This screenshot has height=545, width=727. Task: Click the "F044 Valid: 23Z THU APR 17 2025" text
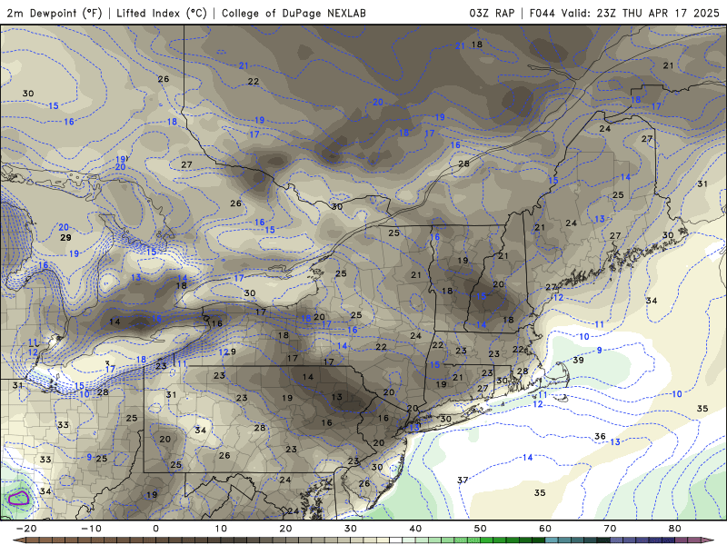point(624,13)
